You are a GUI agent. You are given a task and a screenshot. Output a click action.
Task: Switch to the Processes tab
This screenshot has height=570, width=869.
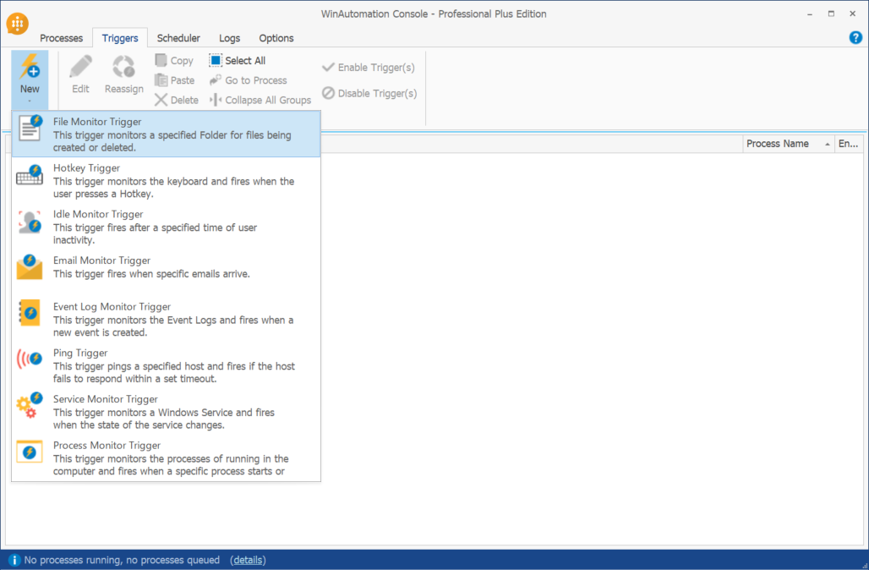point(62,38)
